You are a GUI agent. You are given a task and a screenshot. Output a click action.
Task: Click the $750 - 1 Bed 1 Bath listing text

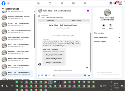pyautogui.click(x=52, y=17)
